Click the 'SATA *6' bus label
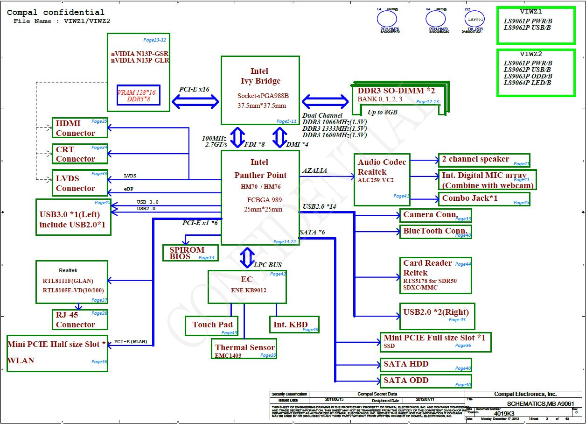The width and height of the screenshot is (586, 424). pos(313,232)
